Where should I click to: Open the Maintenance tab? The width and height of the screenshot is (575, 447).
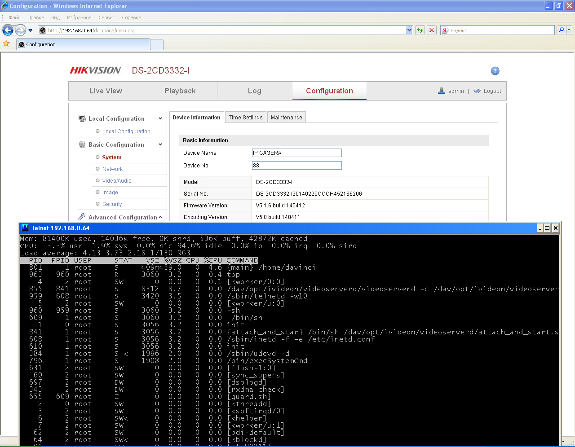tap(287, 117)
